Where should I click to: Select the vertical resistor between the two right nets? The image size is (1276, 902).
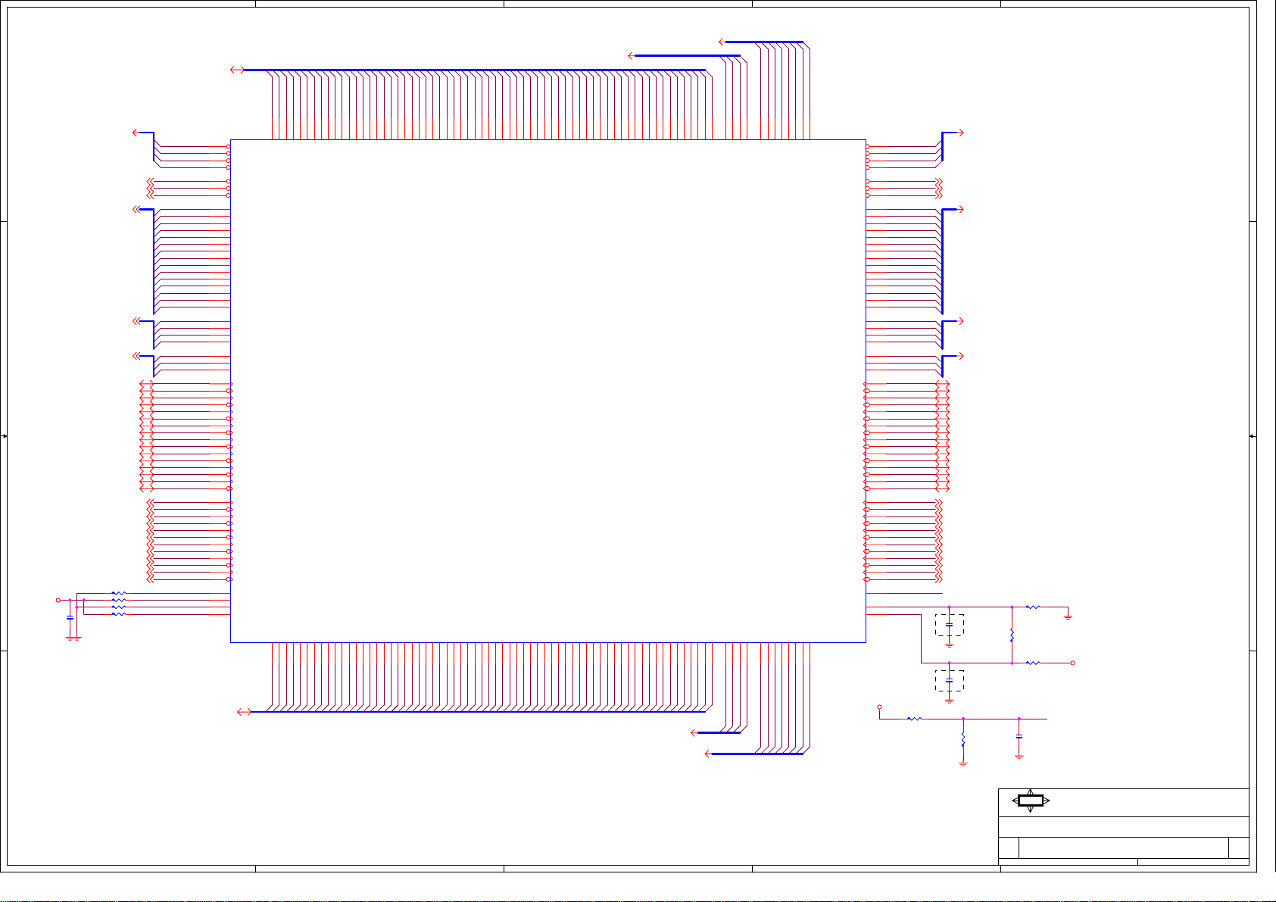point(1012,635)
